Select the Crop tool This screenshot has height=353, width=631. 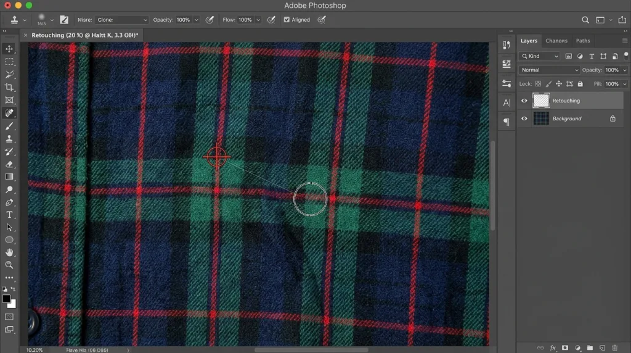point(9,88)
